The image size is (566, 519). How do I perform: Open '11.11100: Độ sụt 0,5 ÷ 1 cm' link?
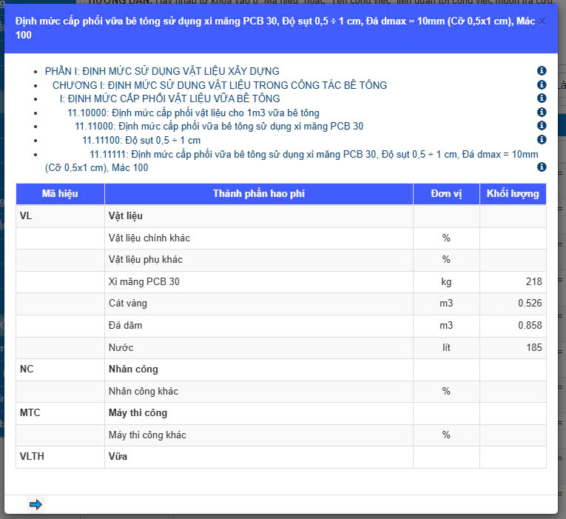click(141, 140)
